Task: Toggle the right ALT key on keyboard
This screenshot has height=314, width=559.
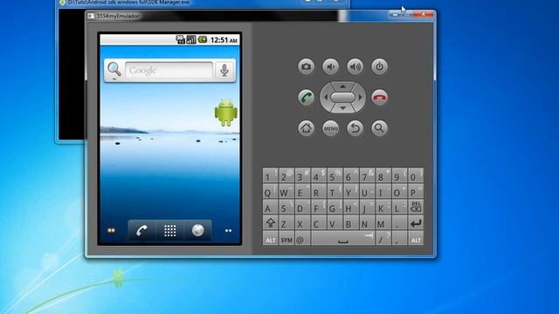Action: point(416,238)
